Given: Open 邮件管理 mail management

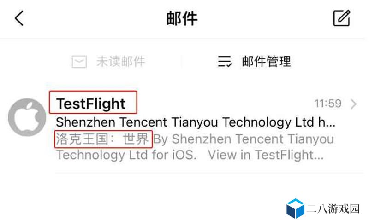Looking at the screenshot, I should [x=267, y=62].
